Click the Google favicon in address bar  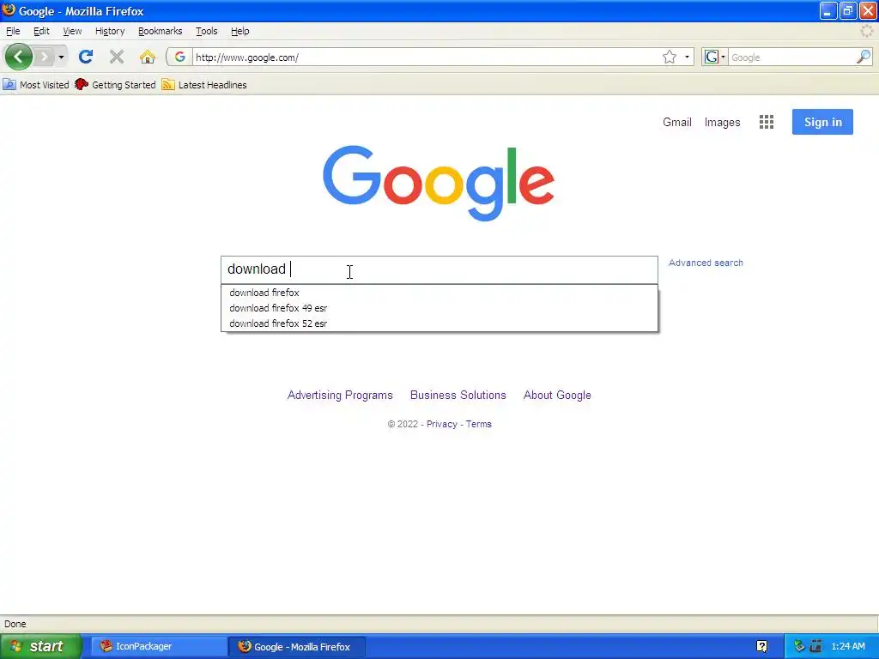coord(180,57)
